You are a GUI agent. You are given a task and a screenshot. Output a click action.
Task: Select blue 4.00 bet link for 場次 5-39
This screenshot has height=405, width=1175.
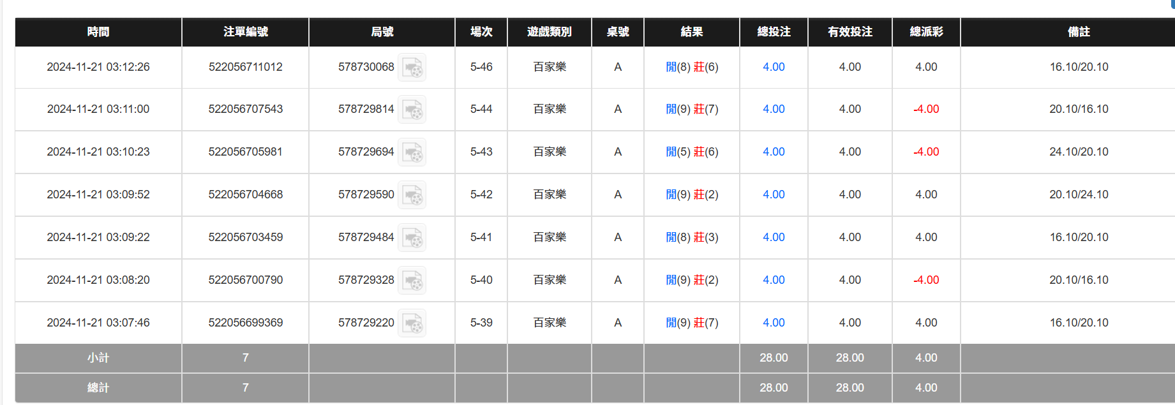774,323
